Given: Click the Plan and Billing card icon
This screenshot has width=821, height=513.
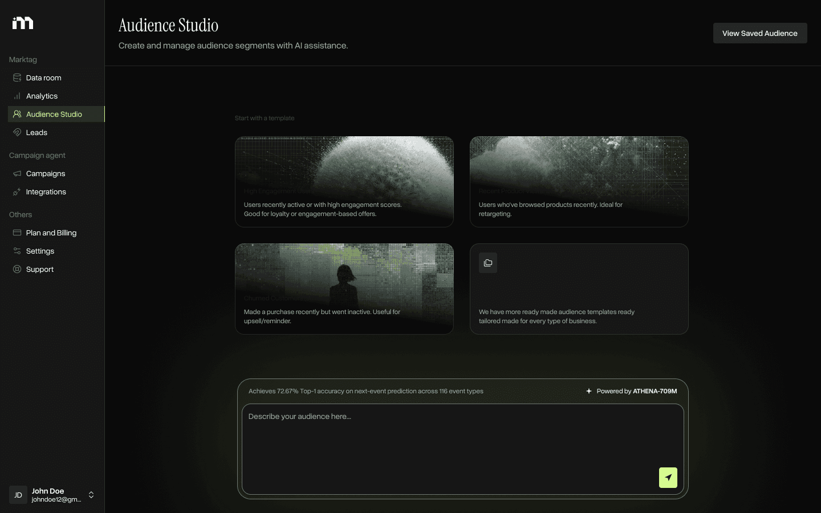Looking at the screenshot, I should [17, 233].
